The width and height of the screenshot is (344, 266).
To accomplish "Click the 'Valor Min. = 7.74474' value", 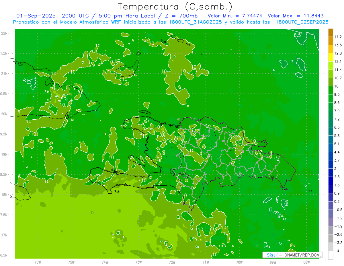I will coord(234,16).
